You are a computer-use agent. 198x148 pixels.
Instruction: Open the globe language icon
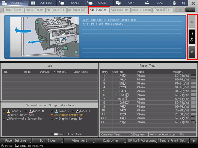(174, 3)
